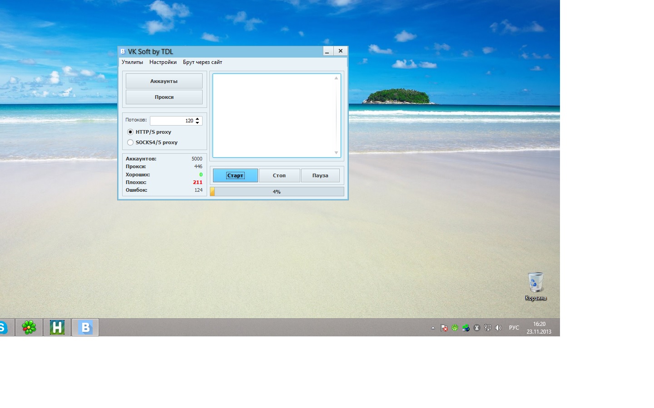Image resolution: width=654 pixels, height=408 pixels.
Task: Click the Аккаунты button
Action: click(x=164, y=81)
